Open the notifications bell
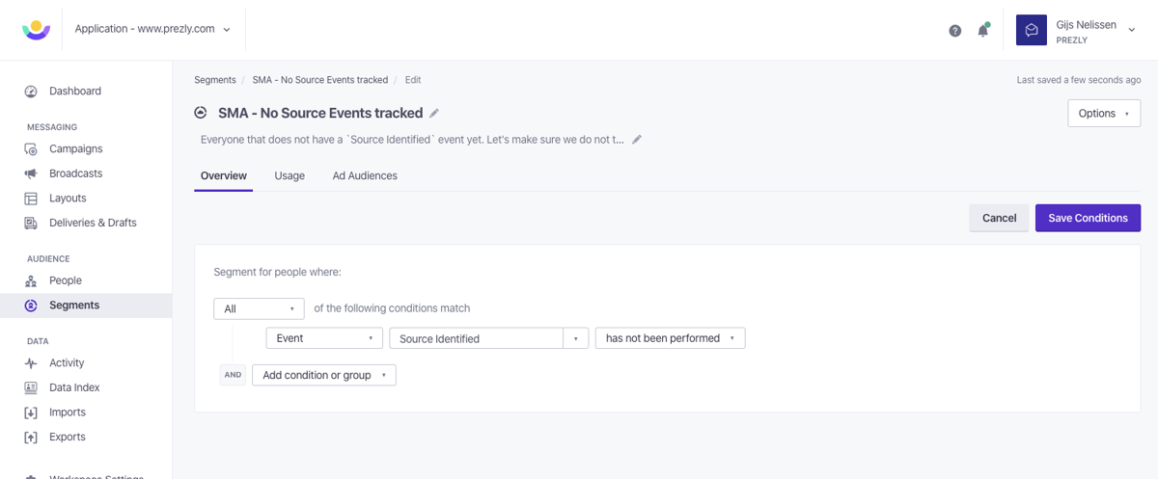Viewport: 1158px width, 479px height. (982, 31)
